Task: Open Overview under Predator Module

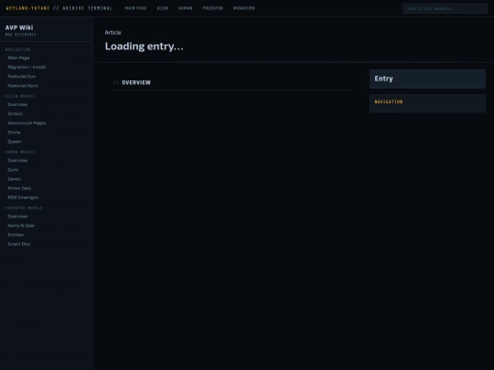Action: (17, 217)
